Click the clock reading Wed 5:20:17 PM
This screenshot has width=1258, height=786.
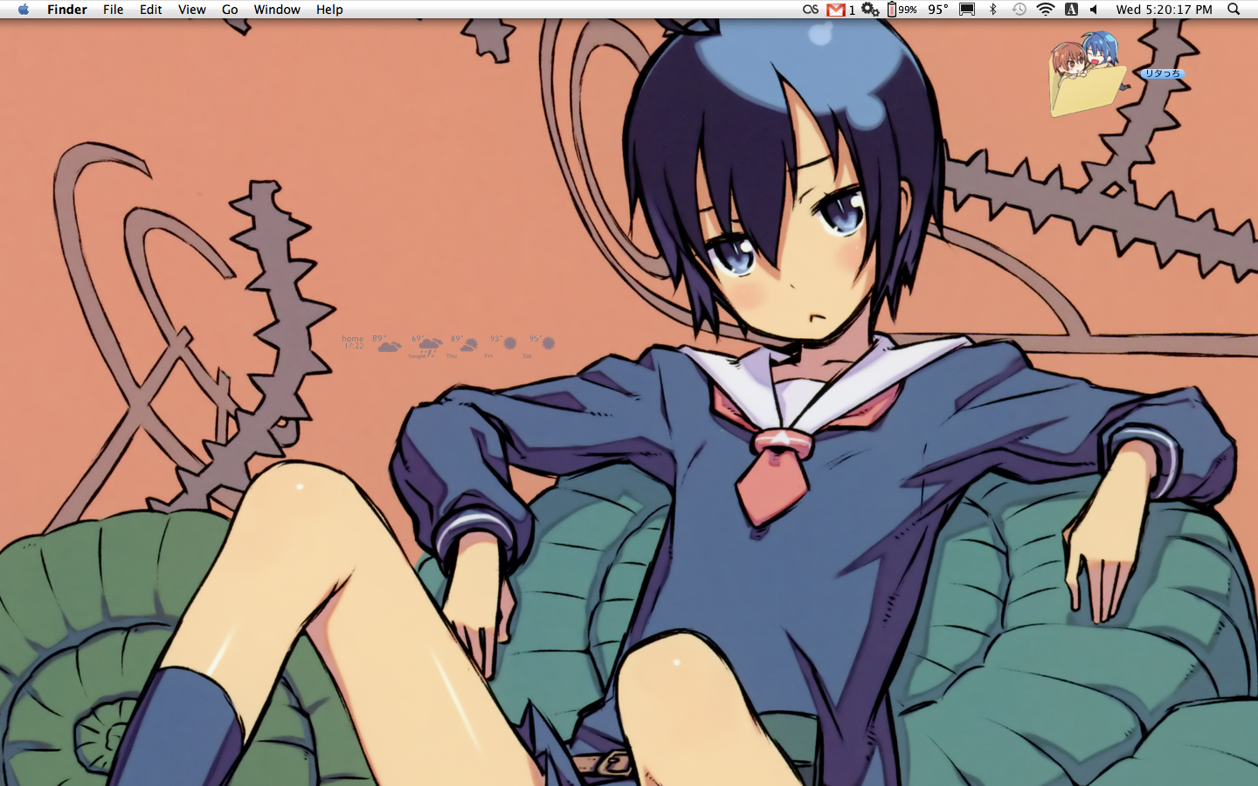[1165, 10]
